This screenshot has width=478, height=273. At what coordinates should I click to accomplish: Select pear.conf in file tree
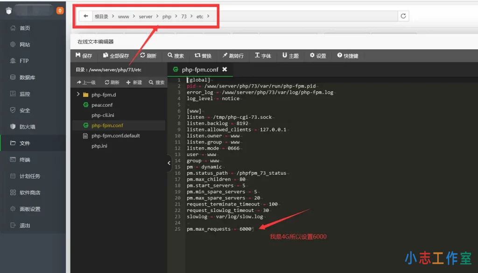point(102,105)
